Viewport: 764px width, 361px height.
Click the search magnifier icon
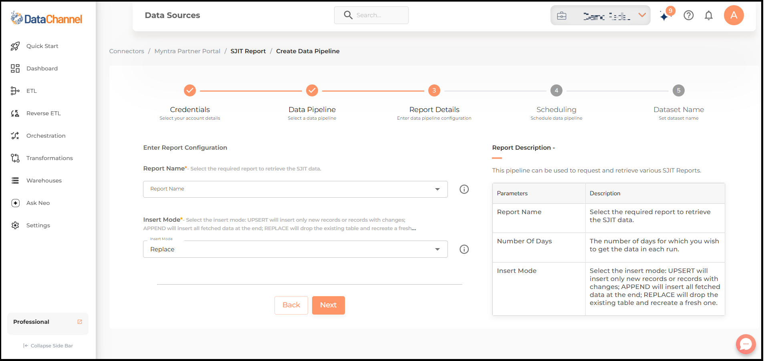(x=348, y=15)
